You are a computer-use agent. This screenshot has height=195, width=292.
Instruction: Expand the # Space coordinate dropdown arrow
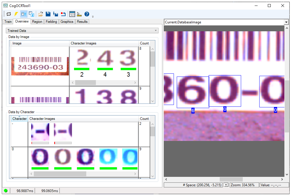(226, 185)
